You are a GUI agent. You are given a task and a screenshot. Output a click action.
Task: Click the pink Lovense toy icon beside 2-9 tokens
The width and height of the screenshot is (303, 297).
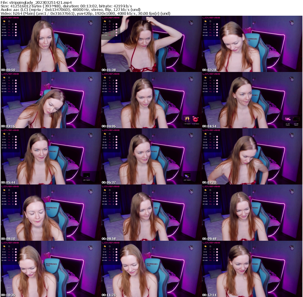coord(16,24)
